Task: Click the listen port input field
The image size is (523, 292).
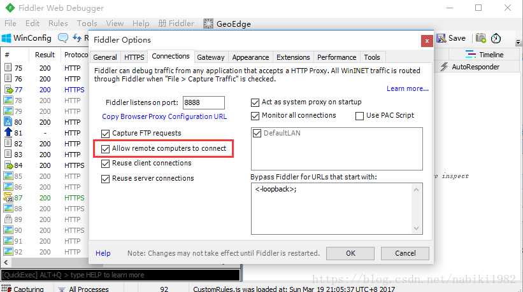Action: [204, 102]
